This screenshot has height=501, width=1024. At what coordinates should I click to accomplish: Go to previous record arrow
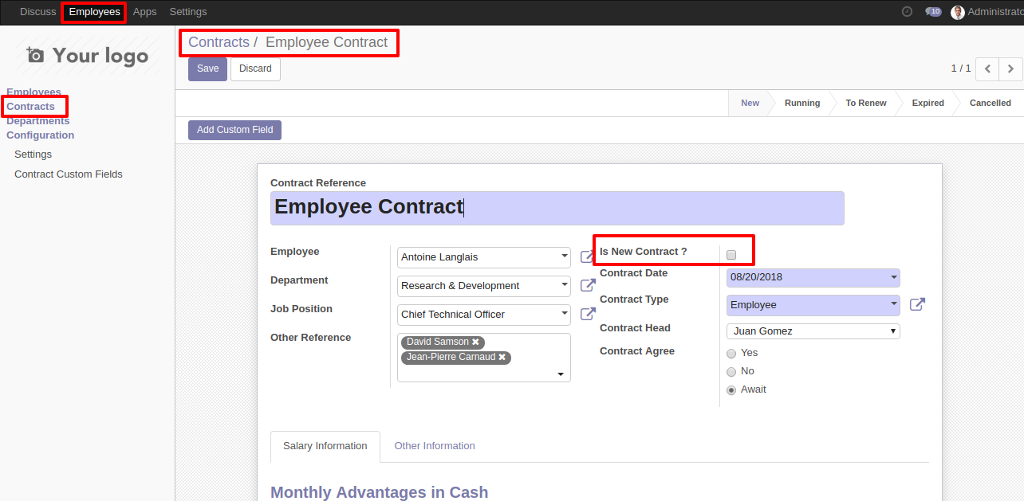[x=987, y=68]
